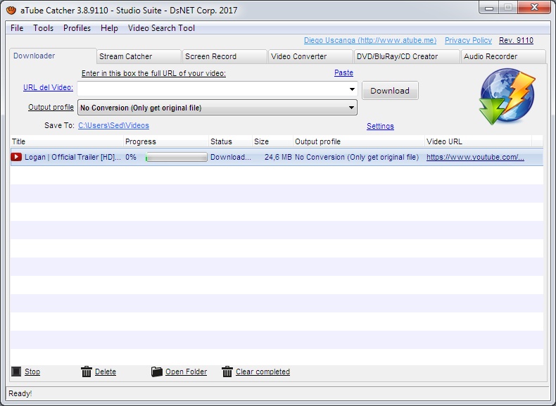Screen dimensions: 556x406
Task: Open the Profiles menu
Action: point(77,28)
